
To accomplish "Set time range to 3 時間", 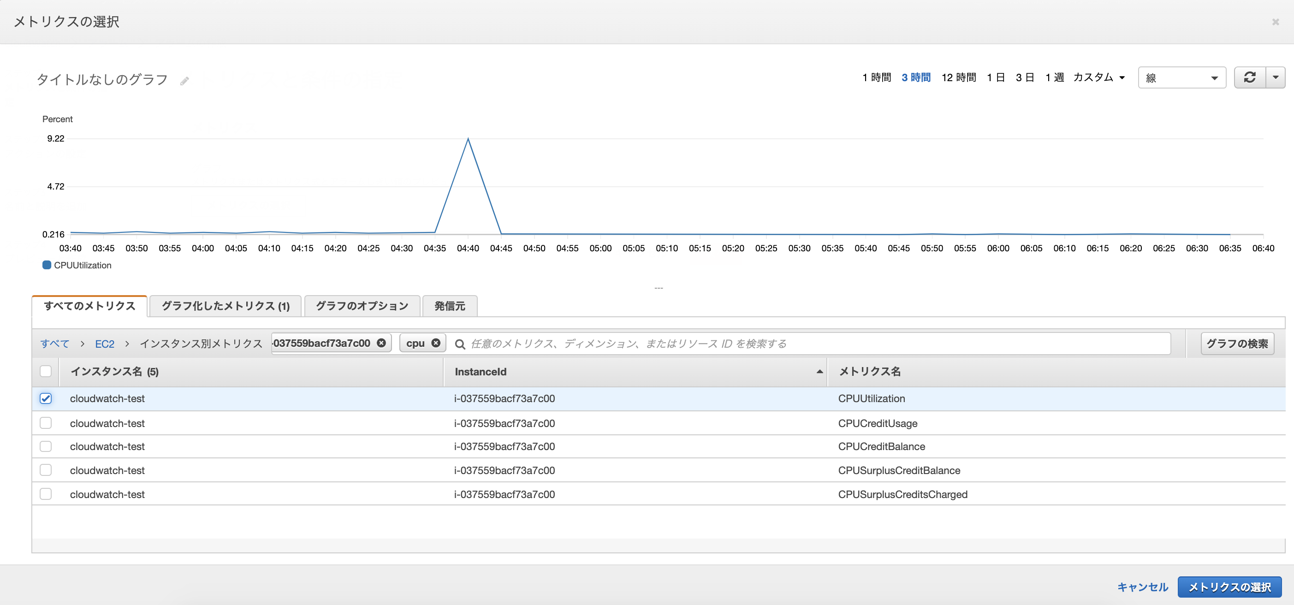I will (x=916, y=77).
